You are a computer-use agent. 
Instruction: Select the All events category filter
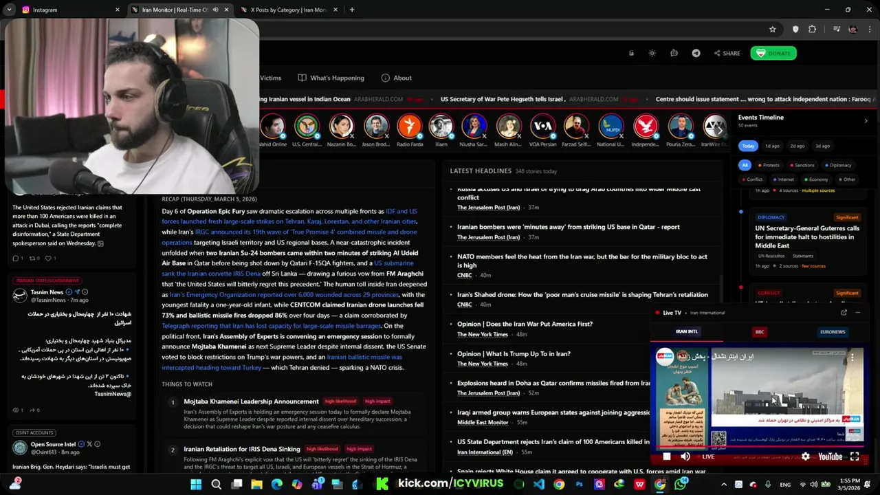pyautogui.click(x=745, y=165)
